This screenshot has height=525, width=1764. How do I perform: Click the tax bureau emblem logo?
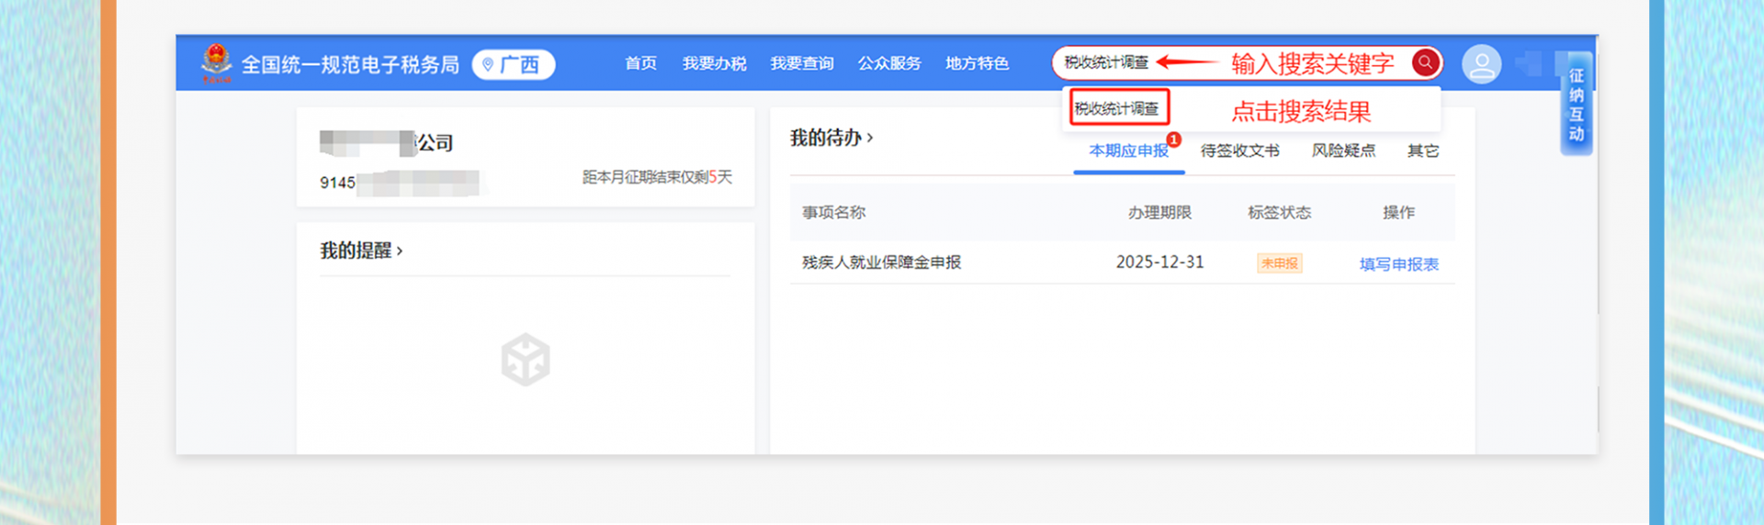[x=217, y=62]
